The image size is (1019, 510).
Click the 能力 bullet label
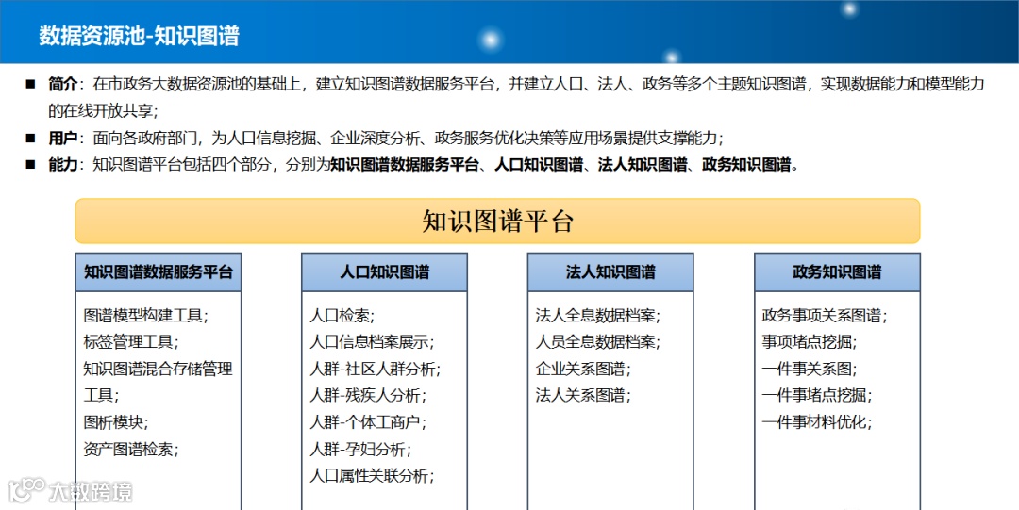pyautogui.click(x=63, y=165)
